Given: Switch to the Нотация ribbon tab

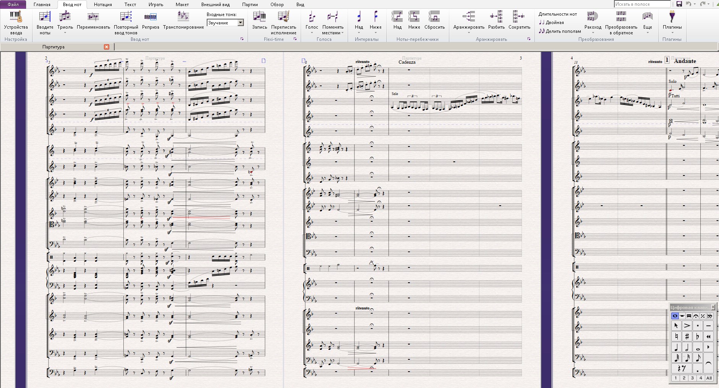Looking at the screenshot, I should pos(103,5).
